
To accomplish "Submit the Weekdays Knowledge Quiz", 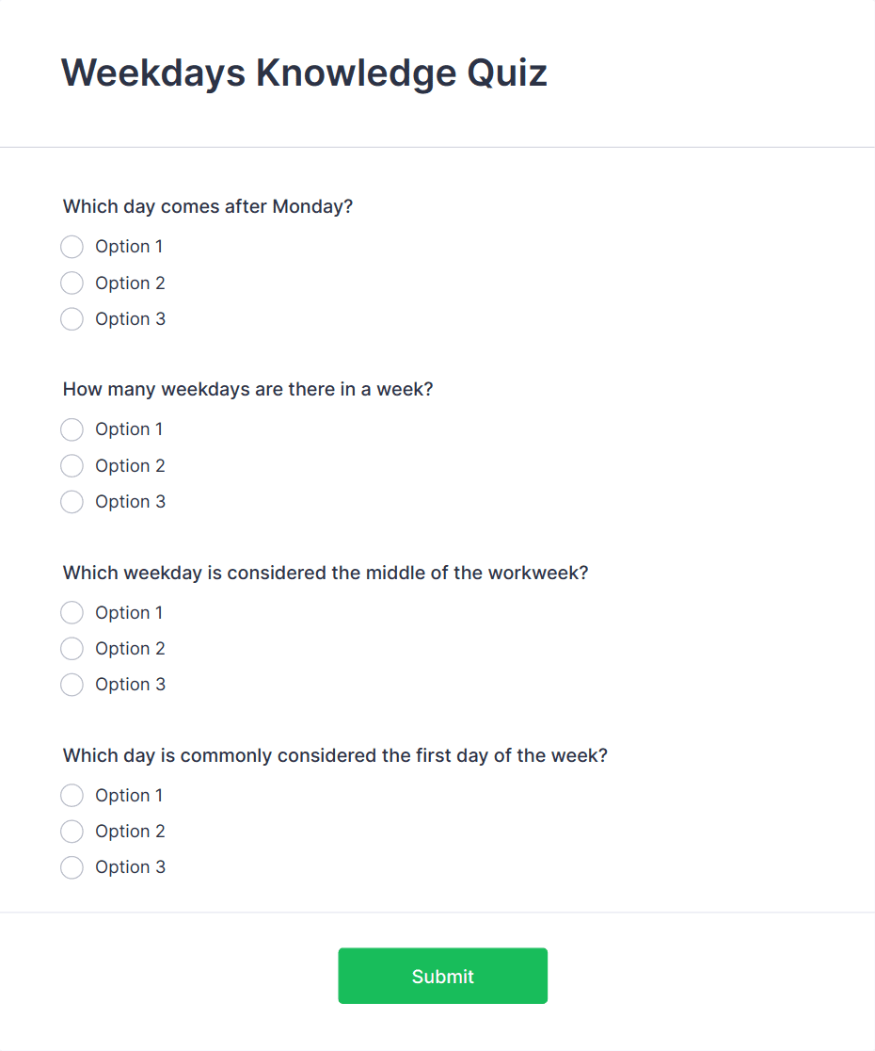I will coord(442,976).
